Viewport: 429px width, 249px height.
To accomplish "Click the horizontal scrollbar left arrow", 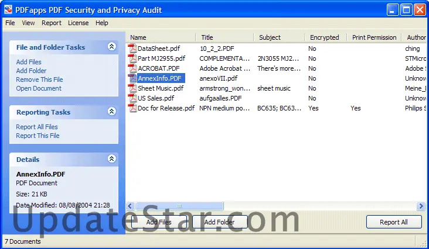I will (130, 206).
